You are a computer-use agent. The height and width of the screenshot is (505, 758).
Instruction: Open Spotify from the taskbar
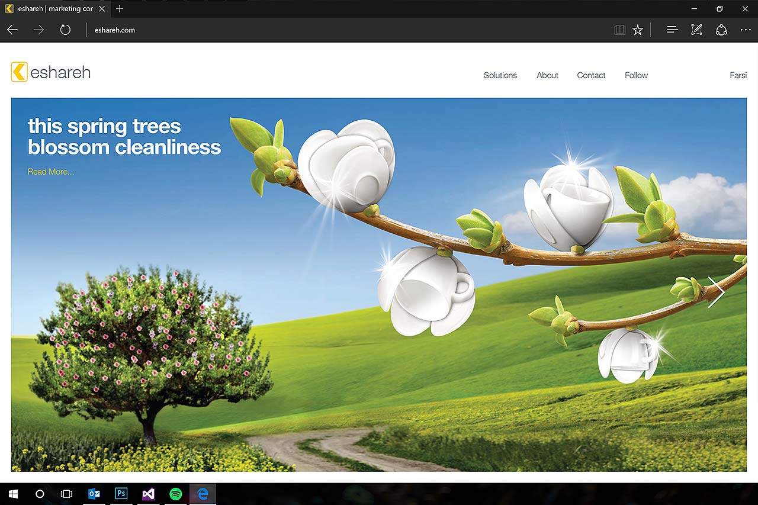point(176,494)
